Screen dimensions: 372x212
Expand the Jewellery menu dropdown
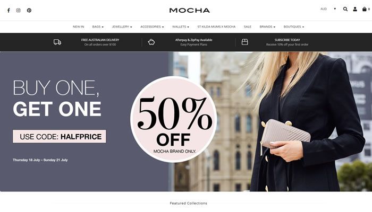[122, 26]
